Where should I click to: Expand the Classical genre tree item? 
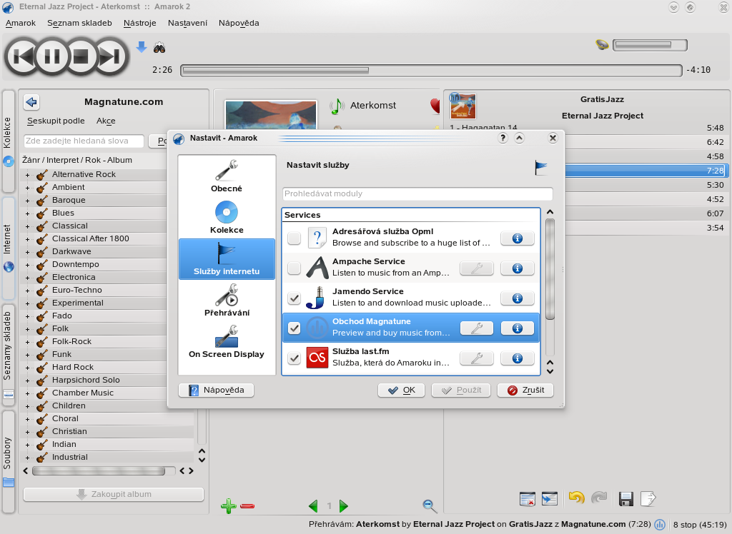click(x=27, y=226)
